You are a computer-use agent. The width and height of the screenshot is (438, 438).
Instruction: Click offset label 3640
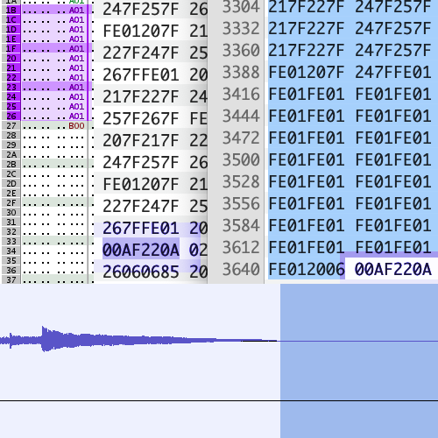click(241, 269)
